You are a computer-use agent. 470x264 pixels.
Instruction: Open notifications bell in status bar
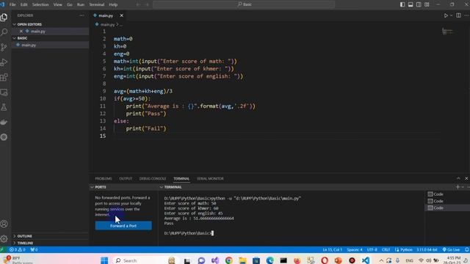467,249
